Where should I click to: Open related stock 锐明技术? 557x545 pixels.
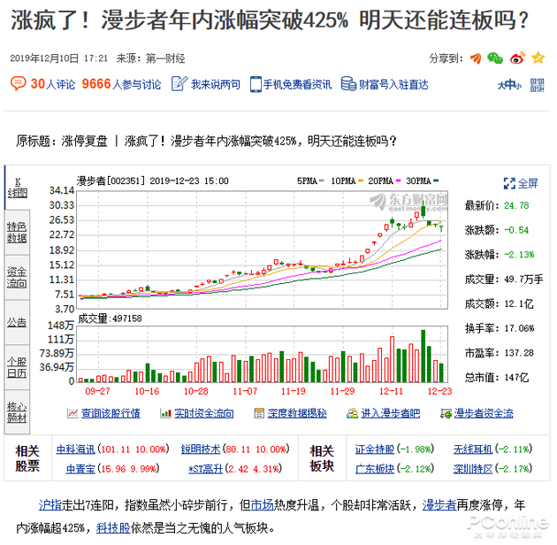(201, 449)
